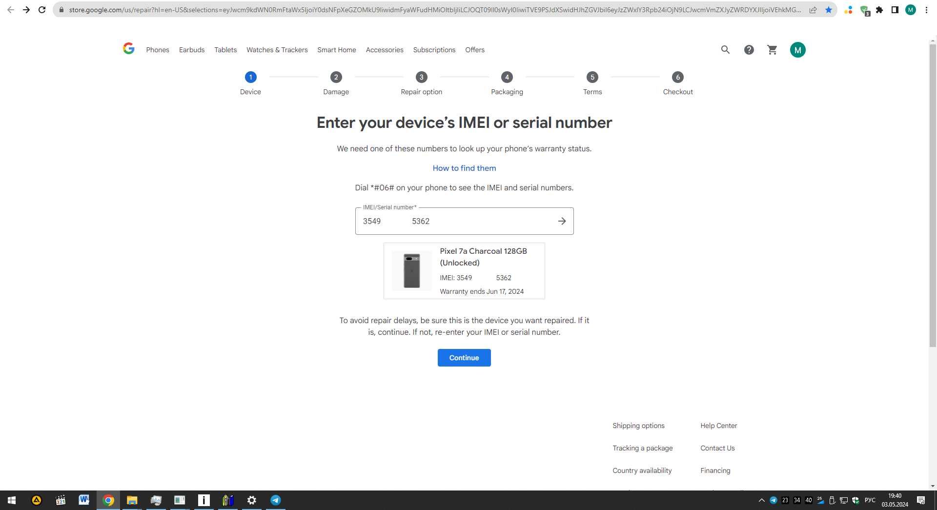Open the Phones menu

point(158,50)
